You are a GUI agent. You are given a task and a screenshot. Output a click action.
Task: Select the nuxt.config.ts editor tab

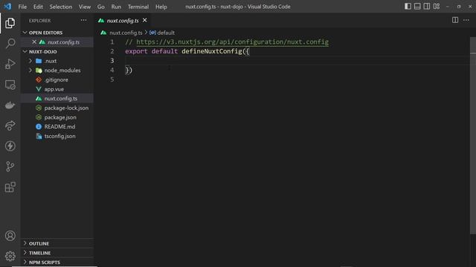pyautogui.click(x=122, y=21)
